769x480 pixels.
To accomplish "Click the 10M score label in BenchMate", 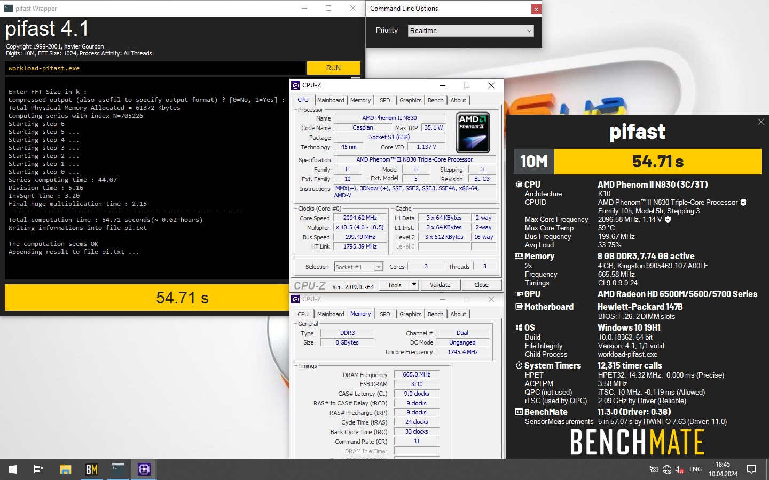I will [534, 162].
